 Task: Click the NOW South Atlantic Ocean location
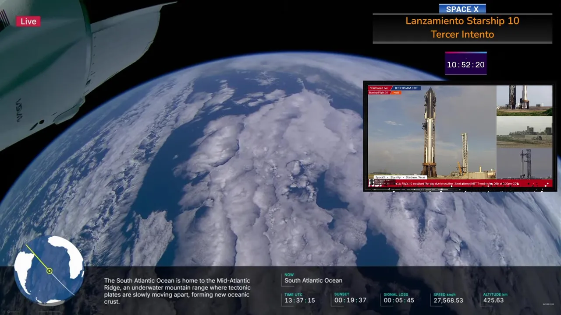[313, 278]
